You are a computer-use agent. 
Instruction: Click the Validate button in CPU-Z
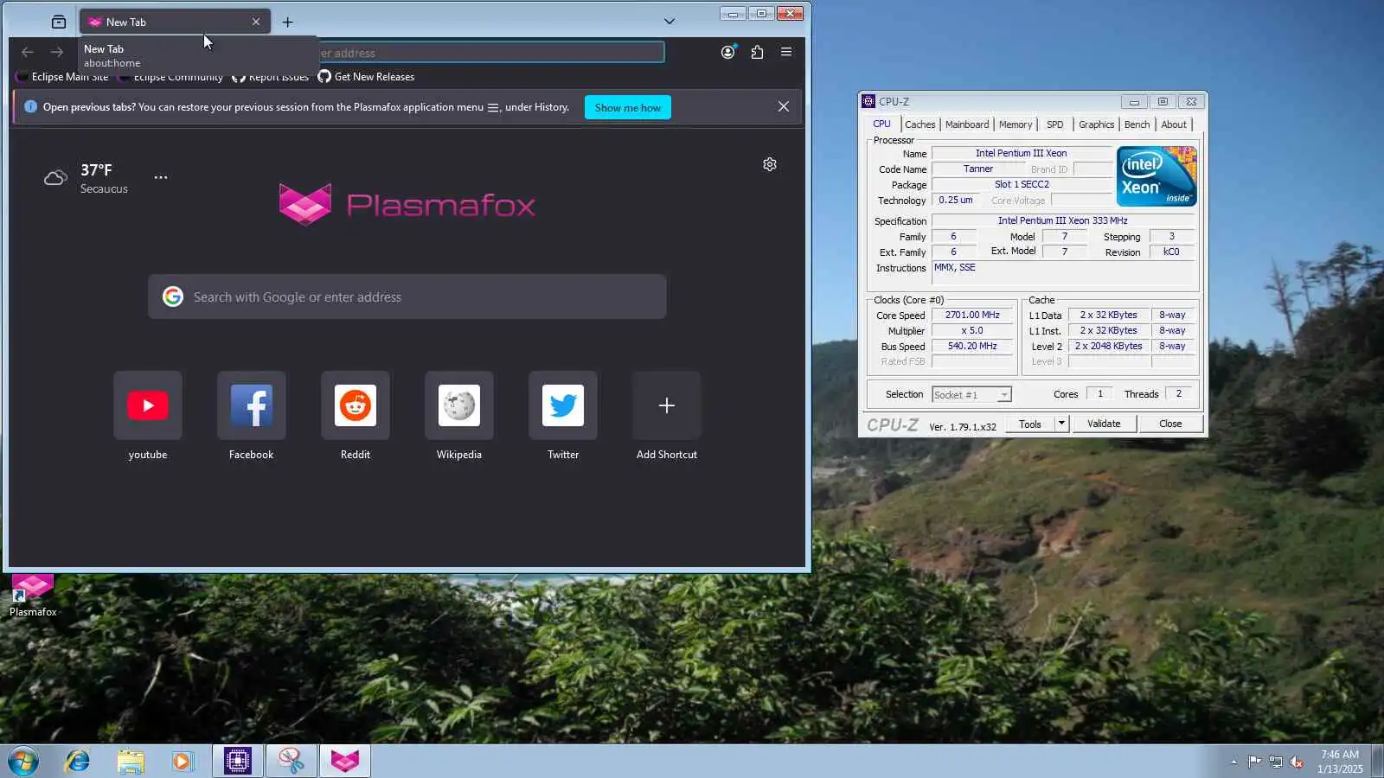click(x=1104, y=424)
